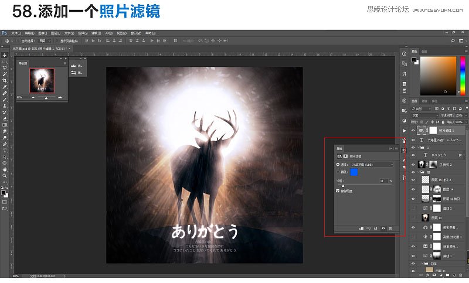Select the Horizontal Type tool
Screen dimensions: 469x283
click(x=5, y=151)
